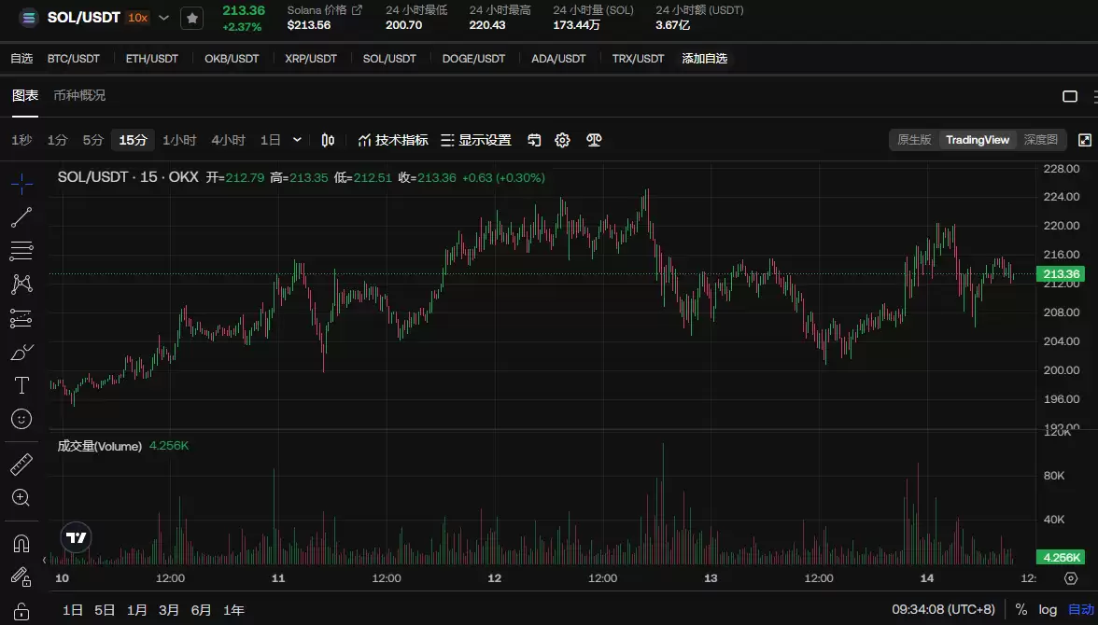1098x625 pixels.
Task: Select the trend line drawing tool
Action: point(21,217)
